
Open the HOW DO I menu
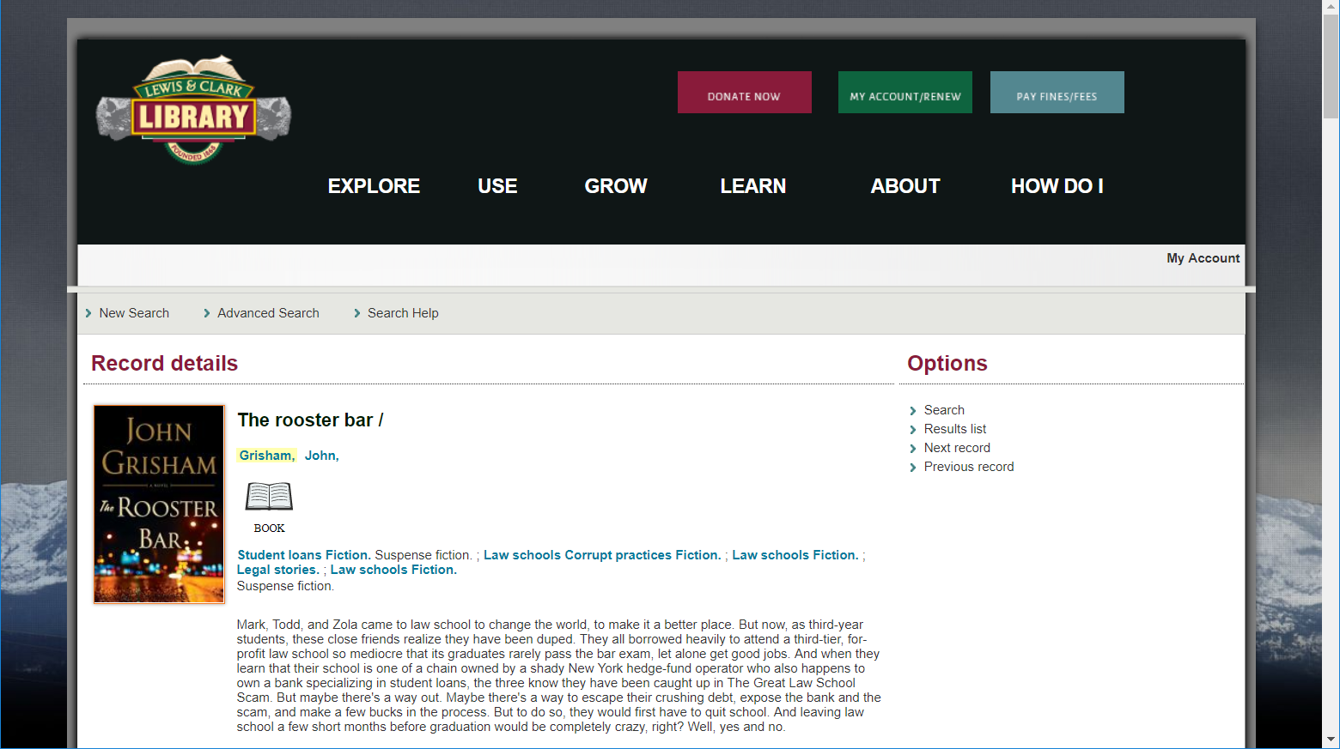click(1057, 186)
